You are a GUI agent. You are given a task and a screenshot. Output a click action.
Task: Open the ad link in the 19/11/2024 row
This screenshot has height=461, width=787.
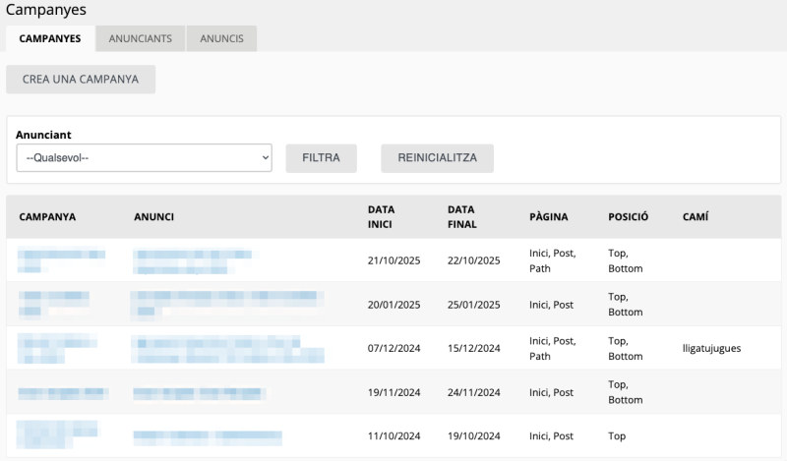pyautogui.click(x=200, y=392)
